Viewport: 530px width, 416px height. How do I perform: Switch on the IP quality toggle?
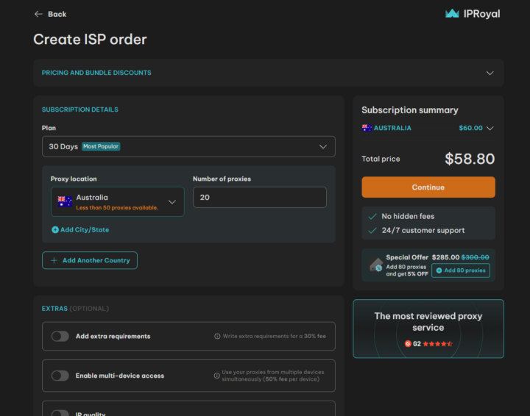pos(60,412)
